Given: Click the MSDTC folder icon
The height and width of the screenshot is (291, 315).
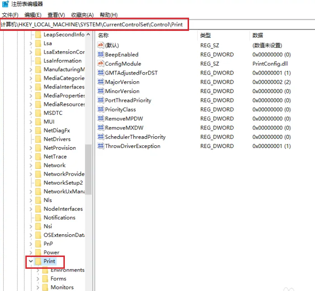Looking at the screenshot, I should click(x=38, y=113).
